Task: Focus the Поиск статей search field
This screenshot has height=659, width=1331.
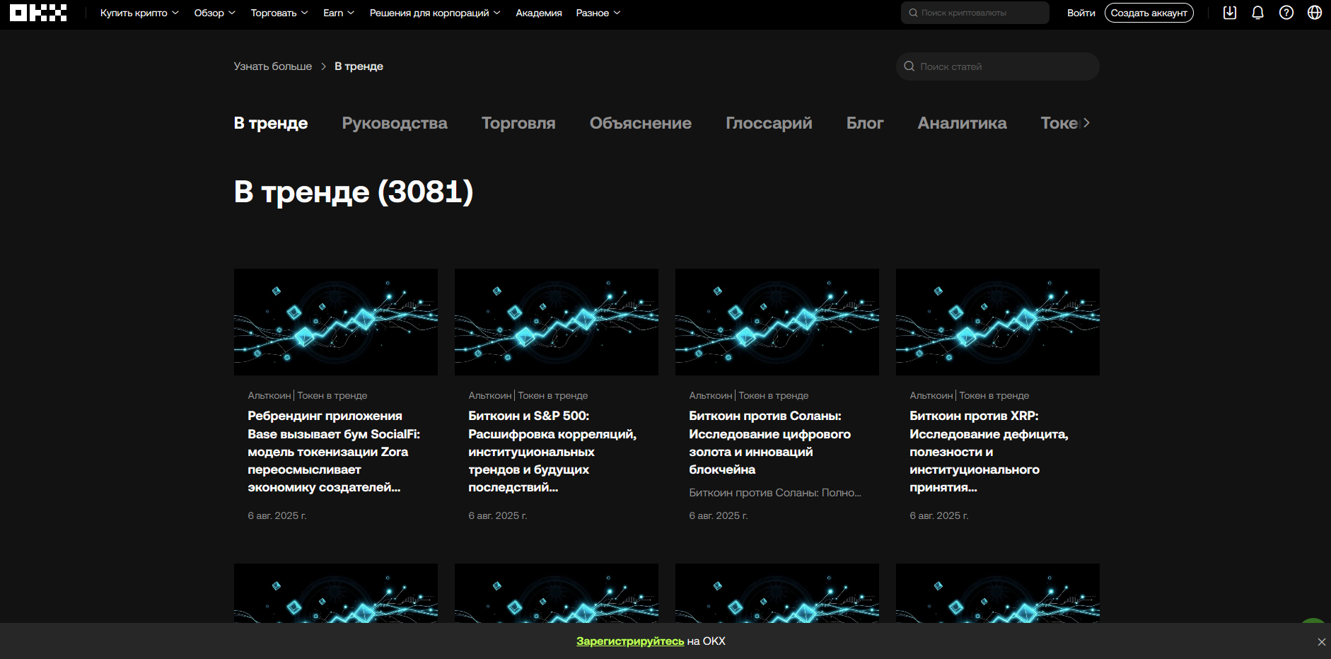Action: pyautogui.click(x=998, y=66)
